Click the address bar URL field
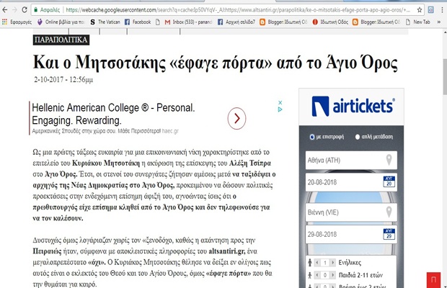 [x=237, y=10]
